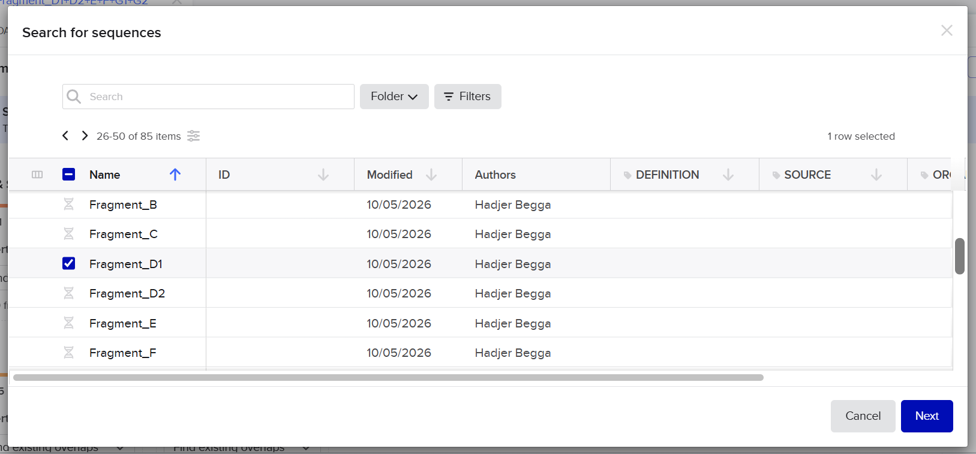
Task: Click the horizontal table scrollbar
Action: [x=388, y=378]
